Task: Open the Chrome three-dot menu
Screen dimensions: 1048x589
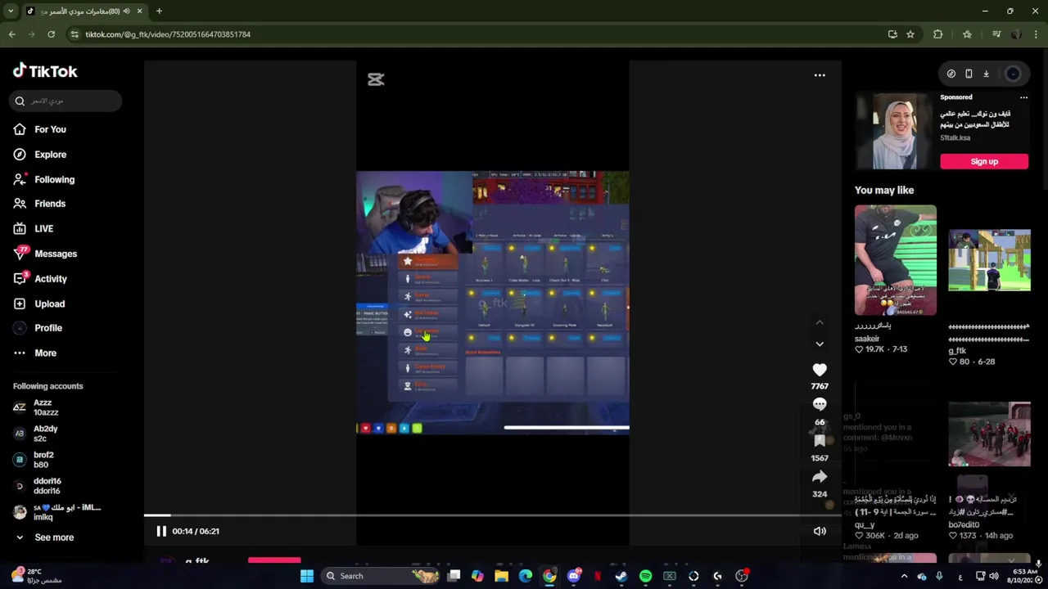Action: click(x=1037, y=34)
